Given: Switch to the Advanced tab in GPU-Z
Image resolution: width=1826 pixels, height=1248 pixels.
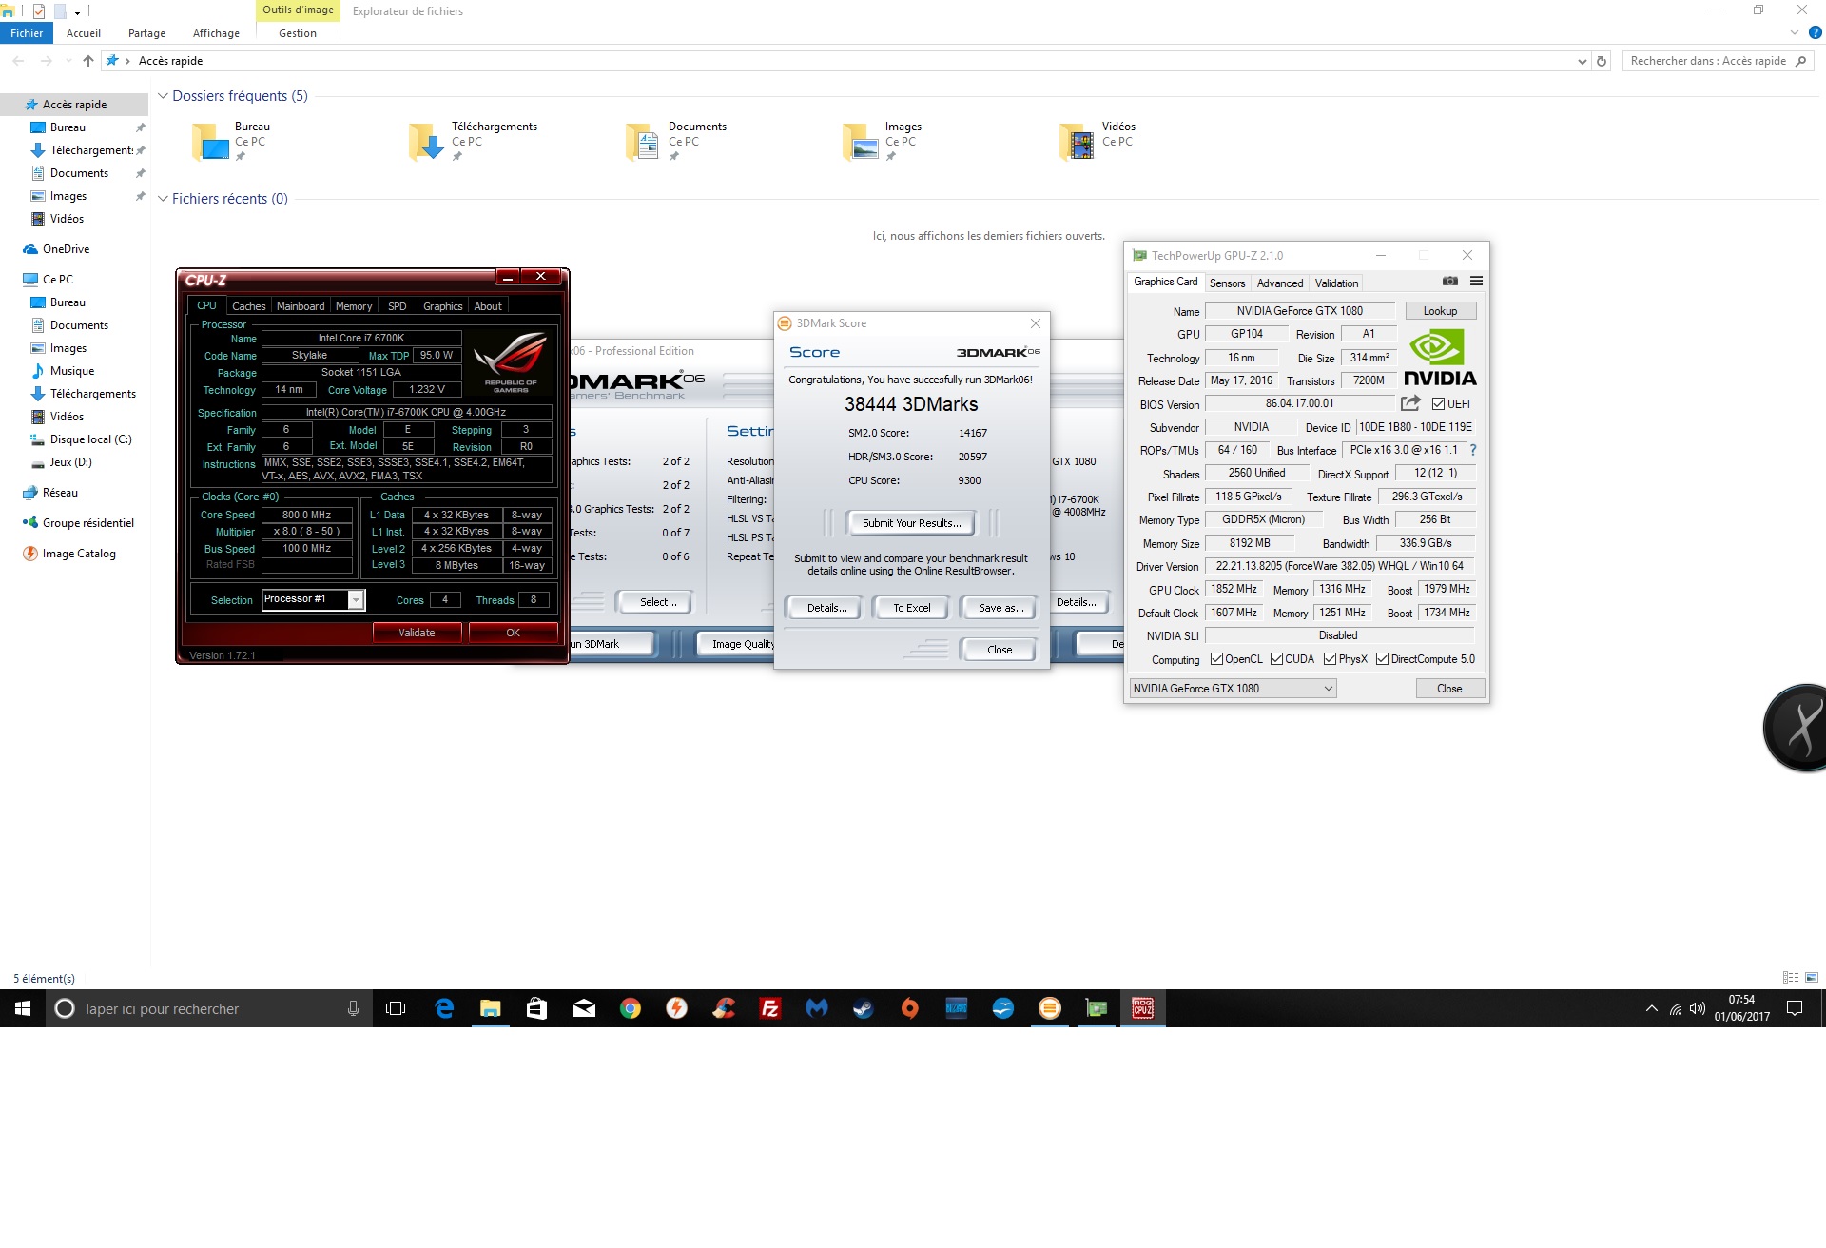Looking at the screenshot, I should point(1280,283).
